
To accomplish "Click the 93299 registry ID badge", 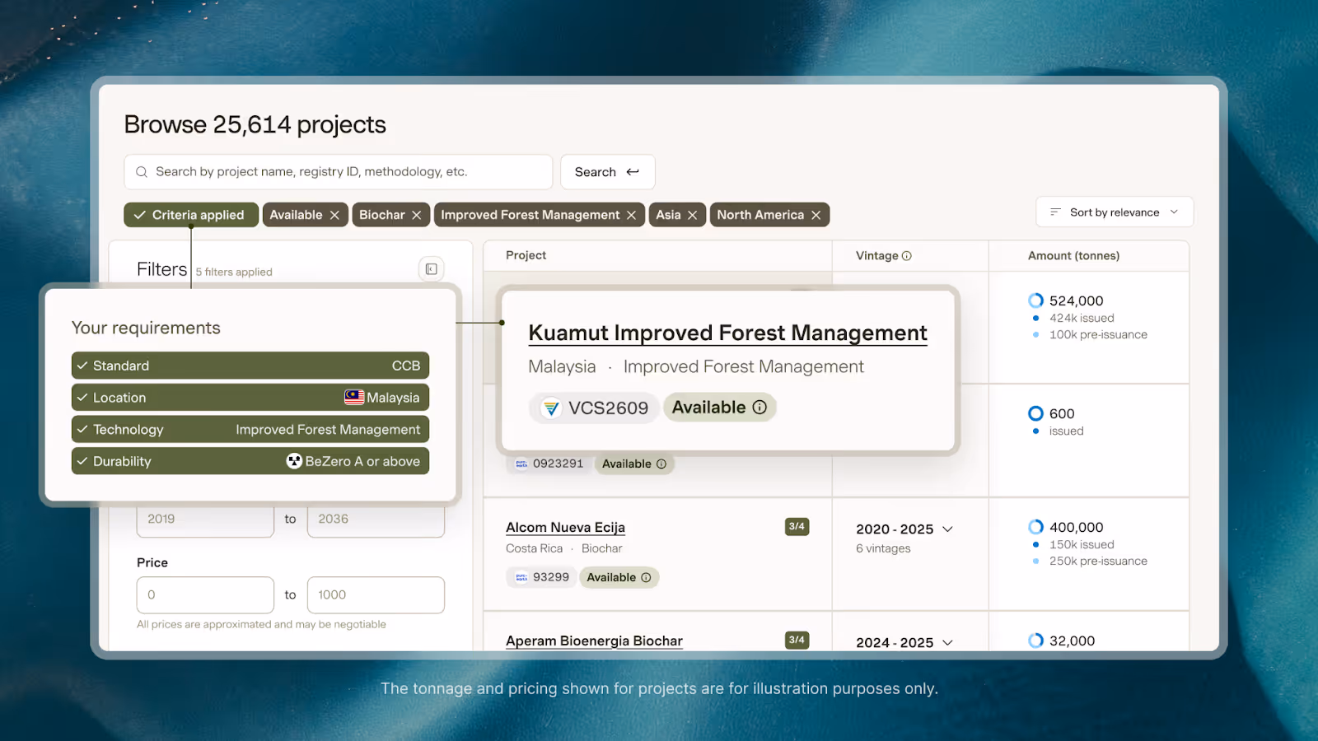I will [540, 578].
